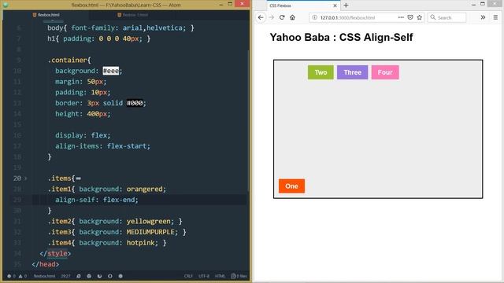Click the pink Four box

tap(385, 72)
